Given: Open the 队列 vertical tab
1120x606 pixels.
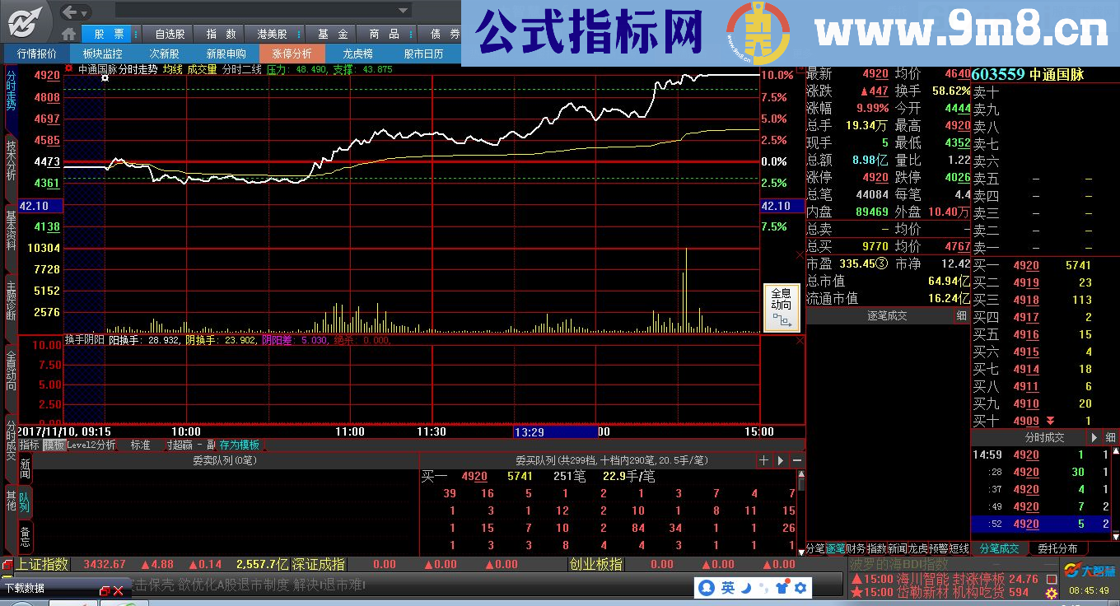Looking at the screenshot, I should (x=25, y=503).
